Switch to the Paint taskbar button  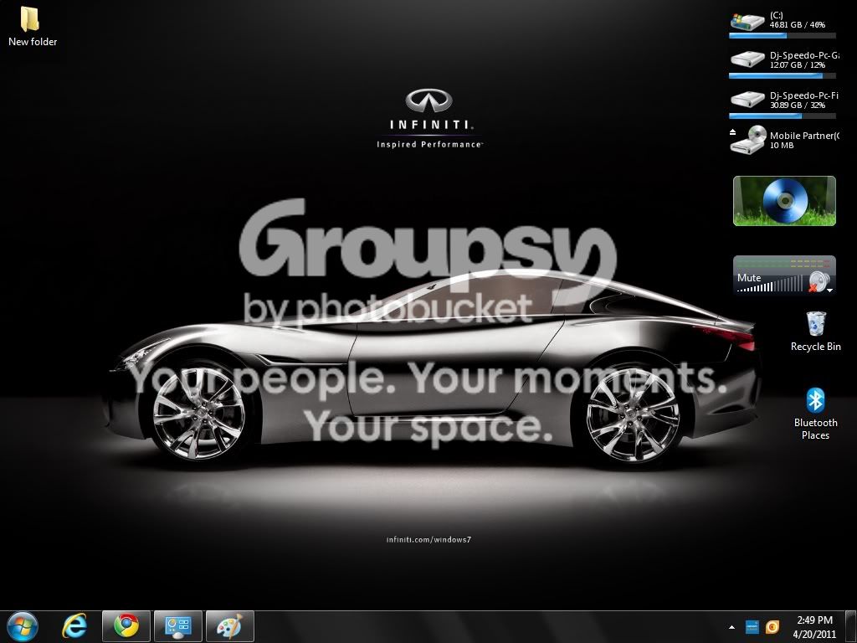tap(230, 626)
